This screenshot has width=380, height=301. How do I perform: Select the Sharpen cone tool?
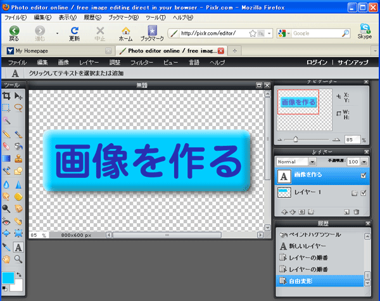[18, 185]
